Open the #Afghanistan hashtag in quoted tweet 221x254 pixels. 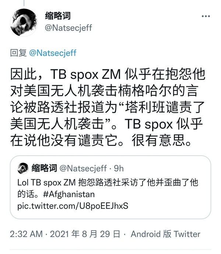tap(69, 194)
